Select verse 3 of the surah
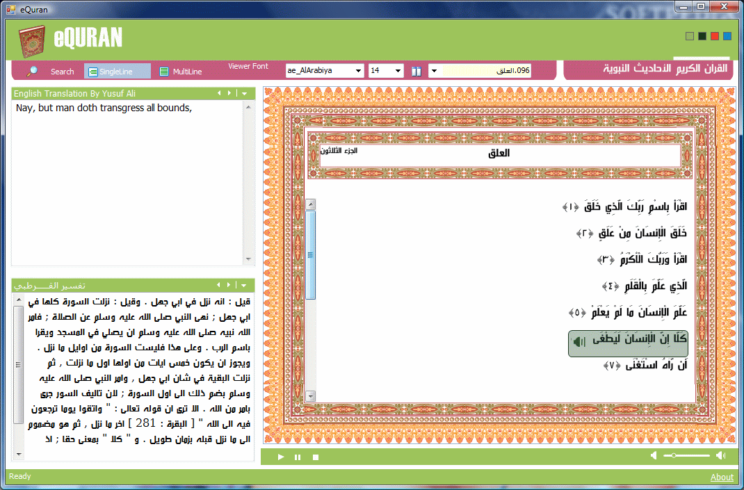Screen dimensions: 744x490 coord(642,259)
